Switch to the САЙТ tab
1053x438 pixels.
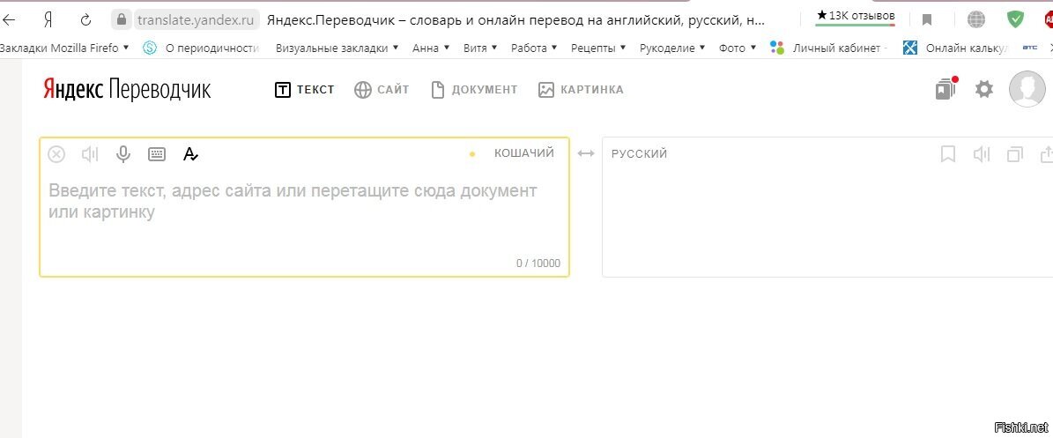tap(382, 89)
